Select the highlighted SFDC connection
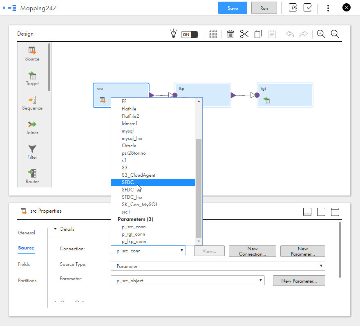The image size is (360, 326). [x=153, y=182]
